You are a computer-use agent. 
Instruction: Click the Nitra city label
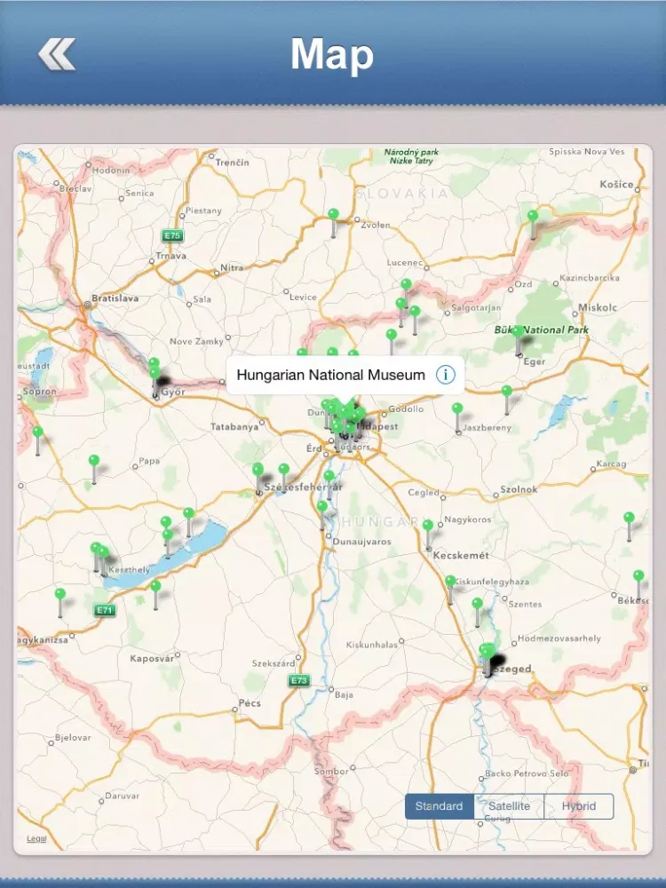(232, 267)
